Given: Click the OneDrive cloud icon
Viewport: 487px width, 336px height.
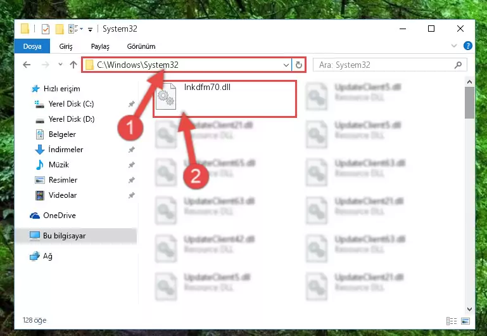Looking at the screenshot, I should 34,216.
